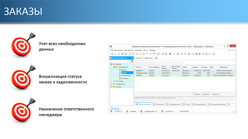Click the blue info icon at toolbar end
Image resolution: width=248 pixels, height=139 pixels.
pyautogui.click(x=214, y=54)
